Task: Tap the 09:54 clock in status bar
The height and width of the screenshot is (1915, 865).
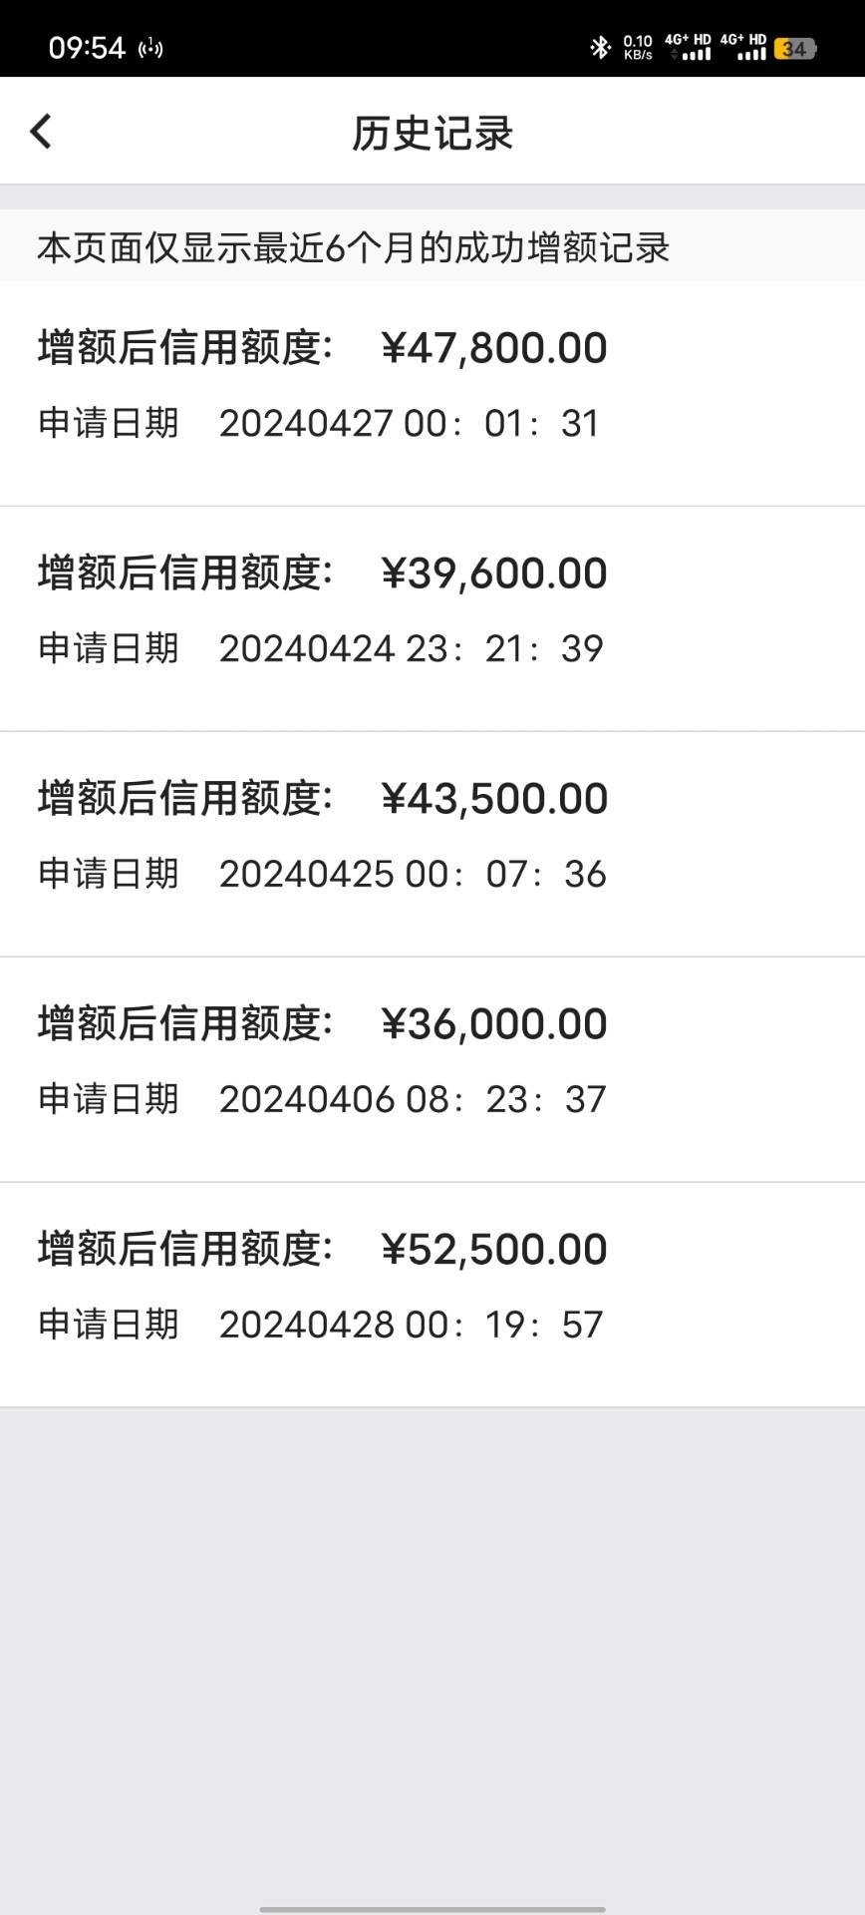Action: tap(87, 48)
